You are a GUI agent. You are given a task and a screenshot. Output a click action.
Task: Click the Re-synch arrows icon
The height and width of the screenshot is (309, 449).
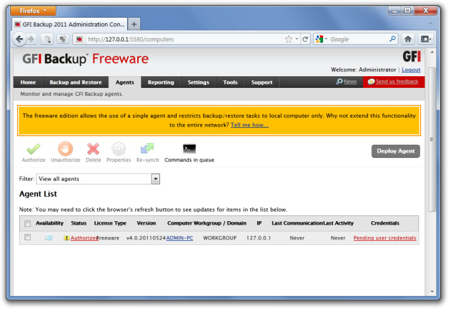pyautogui.click(x=147, y=148)
